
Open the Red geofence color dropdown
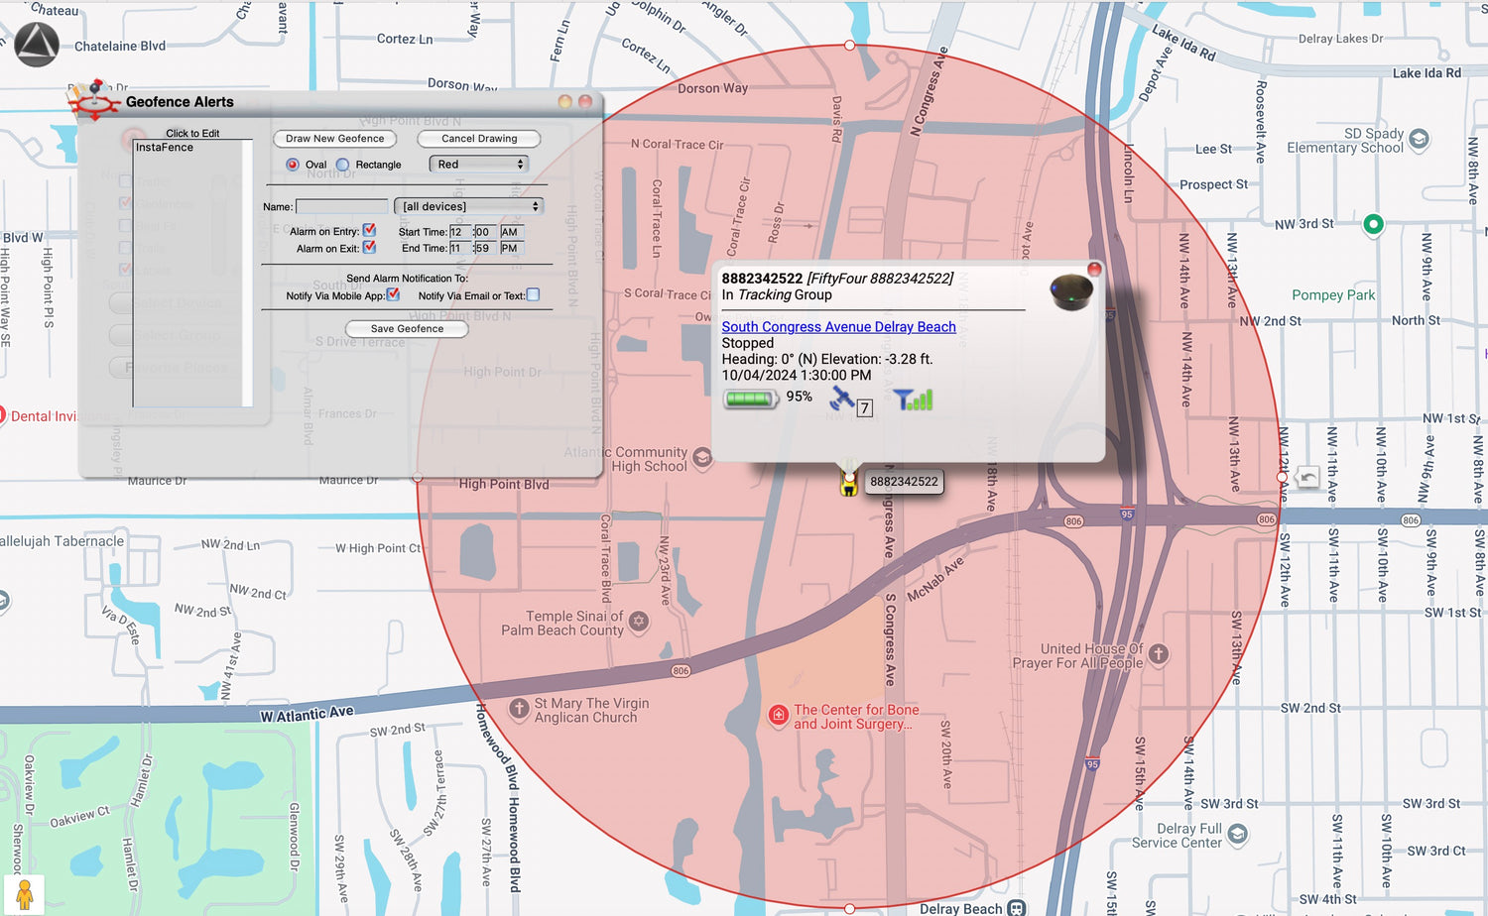(x=479, y=165)
